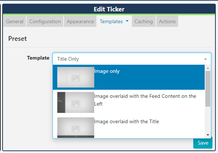218x153 pixels.
Task: Click the Edit Ticker title bar
Action: tap(109, 9)
